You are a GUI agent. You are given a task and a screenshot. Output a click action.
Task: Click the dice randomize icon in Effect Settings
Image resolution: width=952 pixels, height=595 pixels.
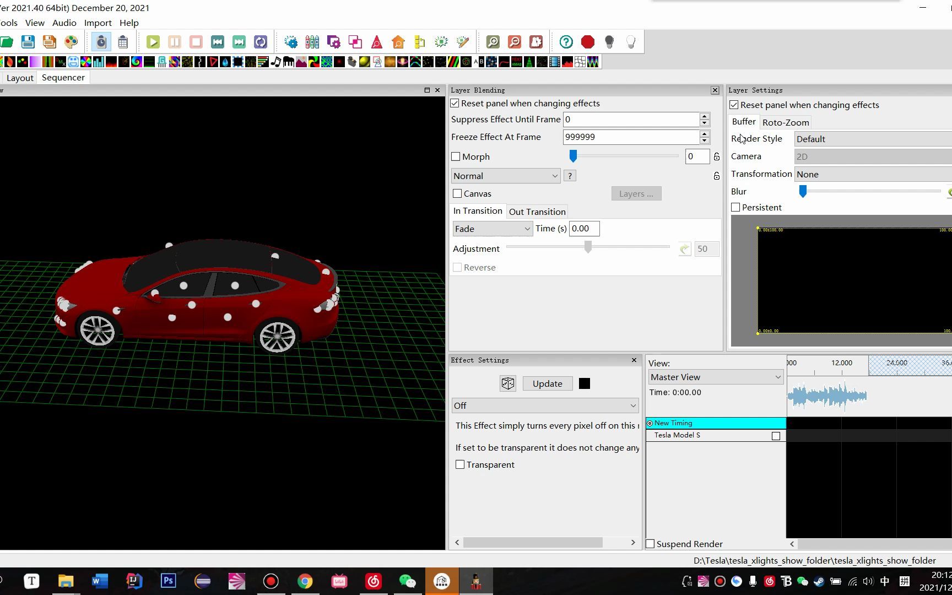click(x=507, y=383)
